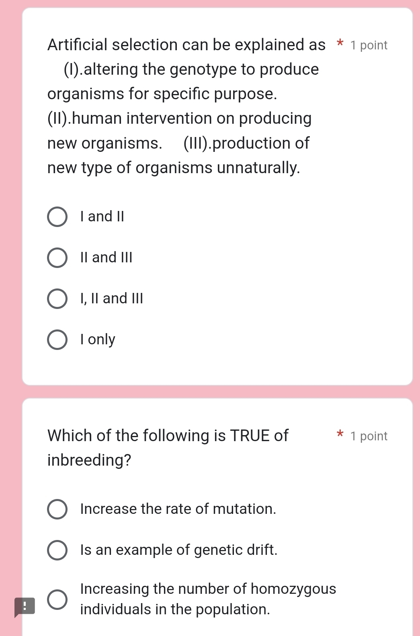Screen dimensions: 420x636
Task: Select the homozygous individuals answer option
Action: (x=57, y=599)
